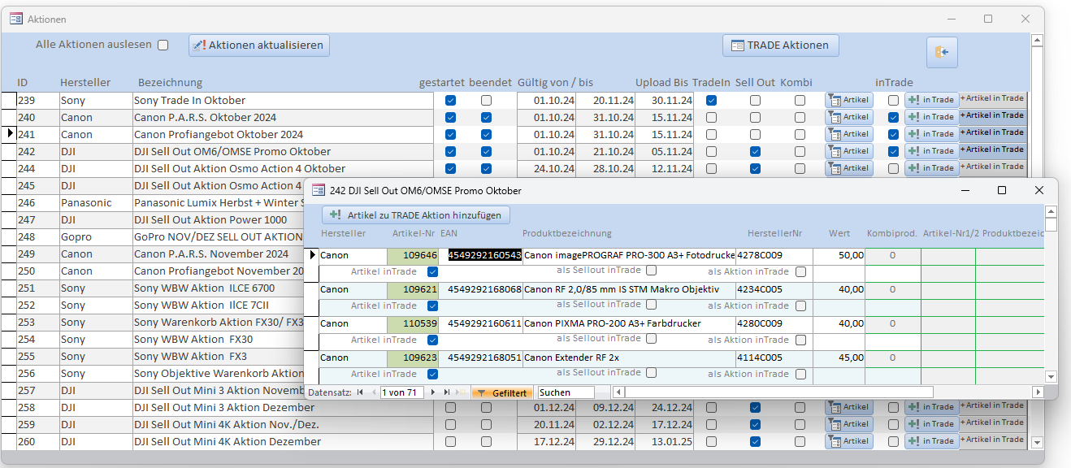Select record selector of row 241
The width and height of the screenshot is (1071, 468).
[x=9, y=134]
